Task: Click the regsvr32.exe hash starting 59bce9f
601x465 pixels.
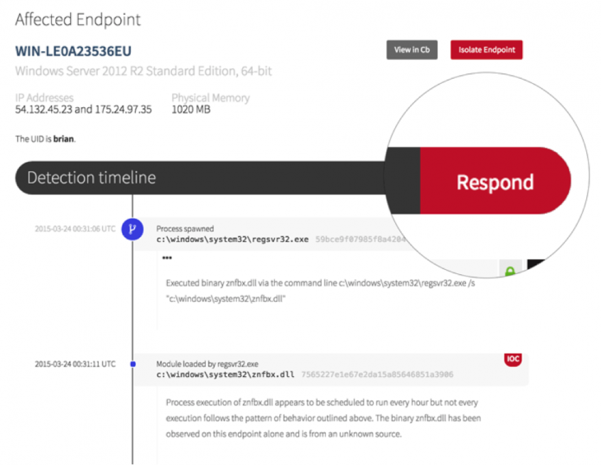Action: tap(361, 240)
